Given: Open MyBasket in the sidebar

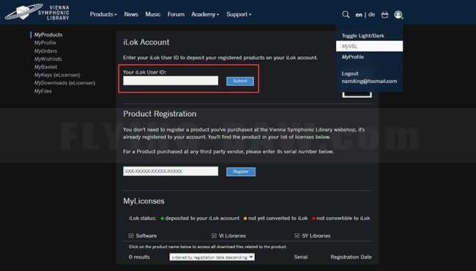Looking at the screenshot, I should pos(45,67).
